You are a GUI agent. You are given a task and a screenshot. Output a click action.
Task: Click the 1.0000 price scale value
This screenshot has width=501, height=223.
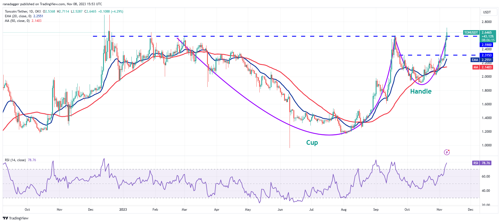[486, 145]
